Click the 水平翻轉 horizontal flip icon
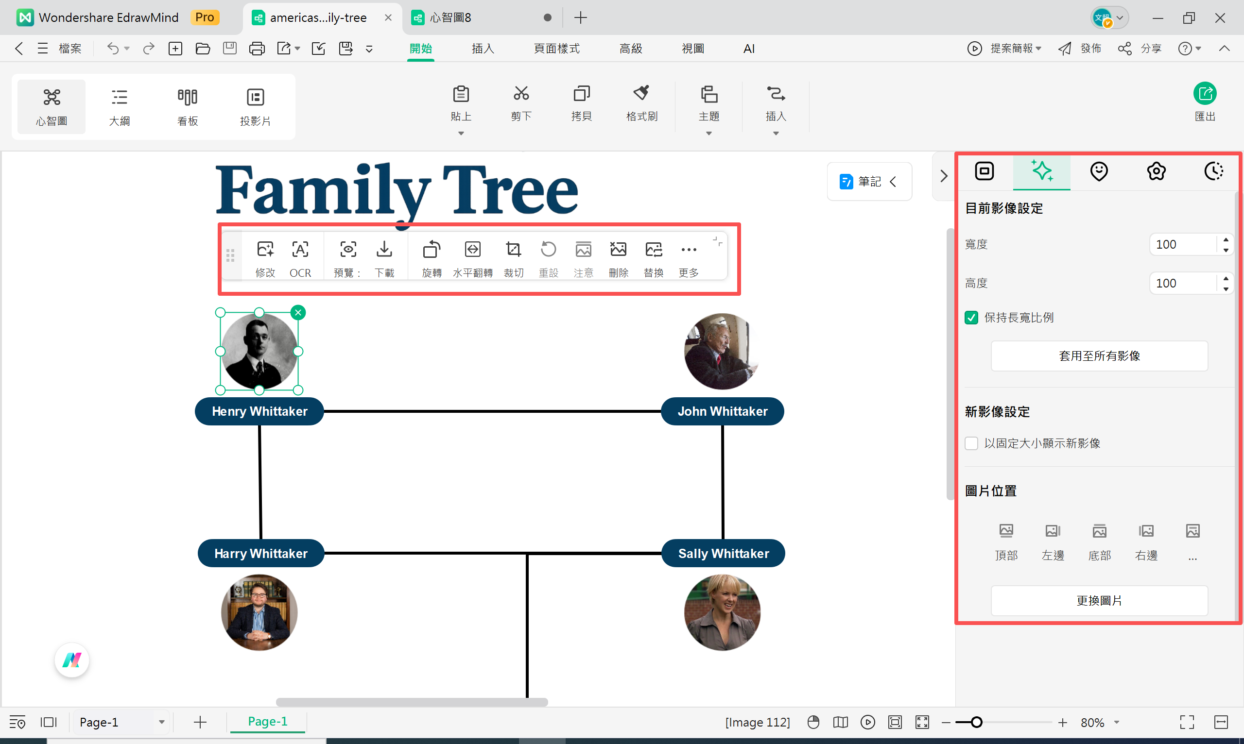Viewport: 1244px width, 744px height. pos(472,249)
